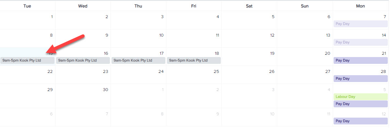
Task: Click the day cell for Friday 11
Action: 194,38
